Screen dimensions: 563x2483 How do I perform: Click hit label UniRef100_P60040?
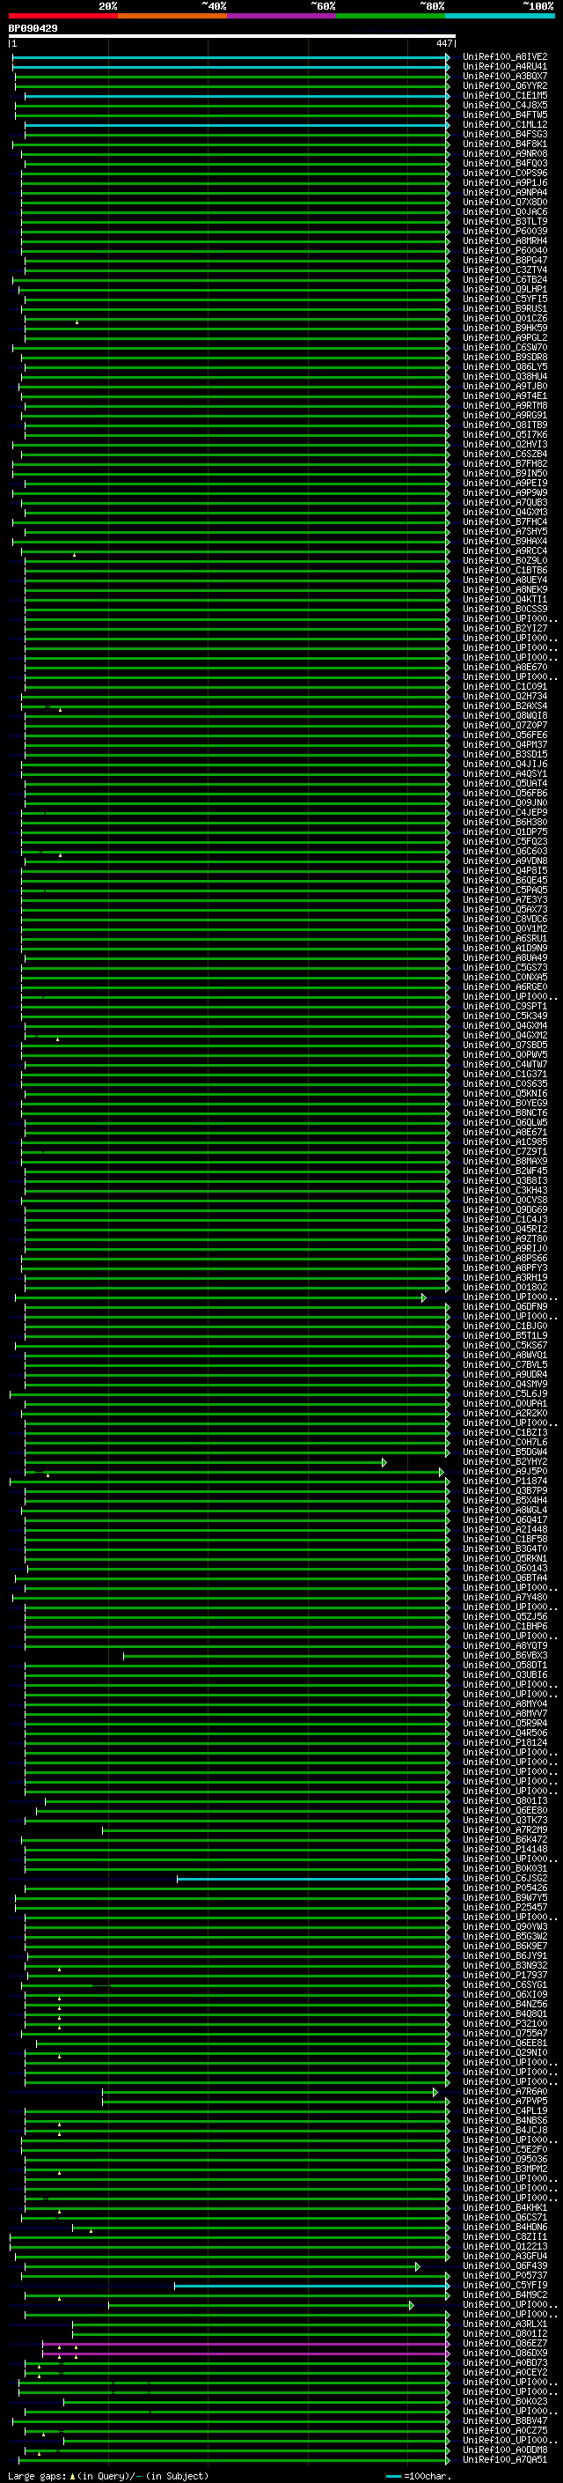[505, 251]
